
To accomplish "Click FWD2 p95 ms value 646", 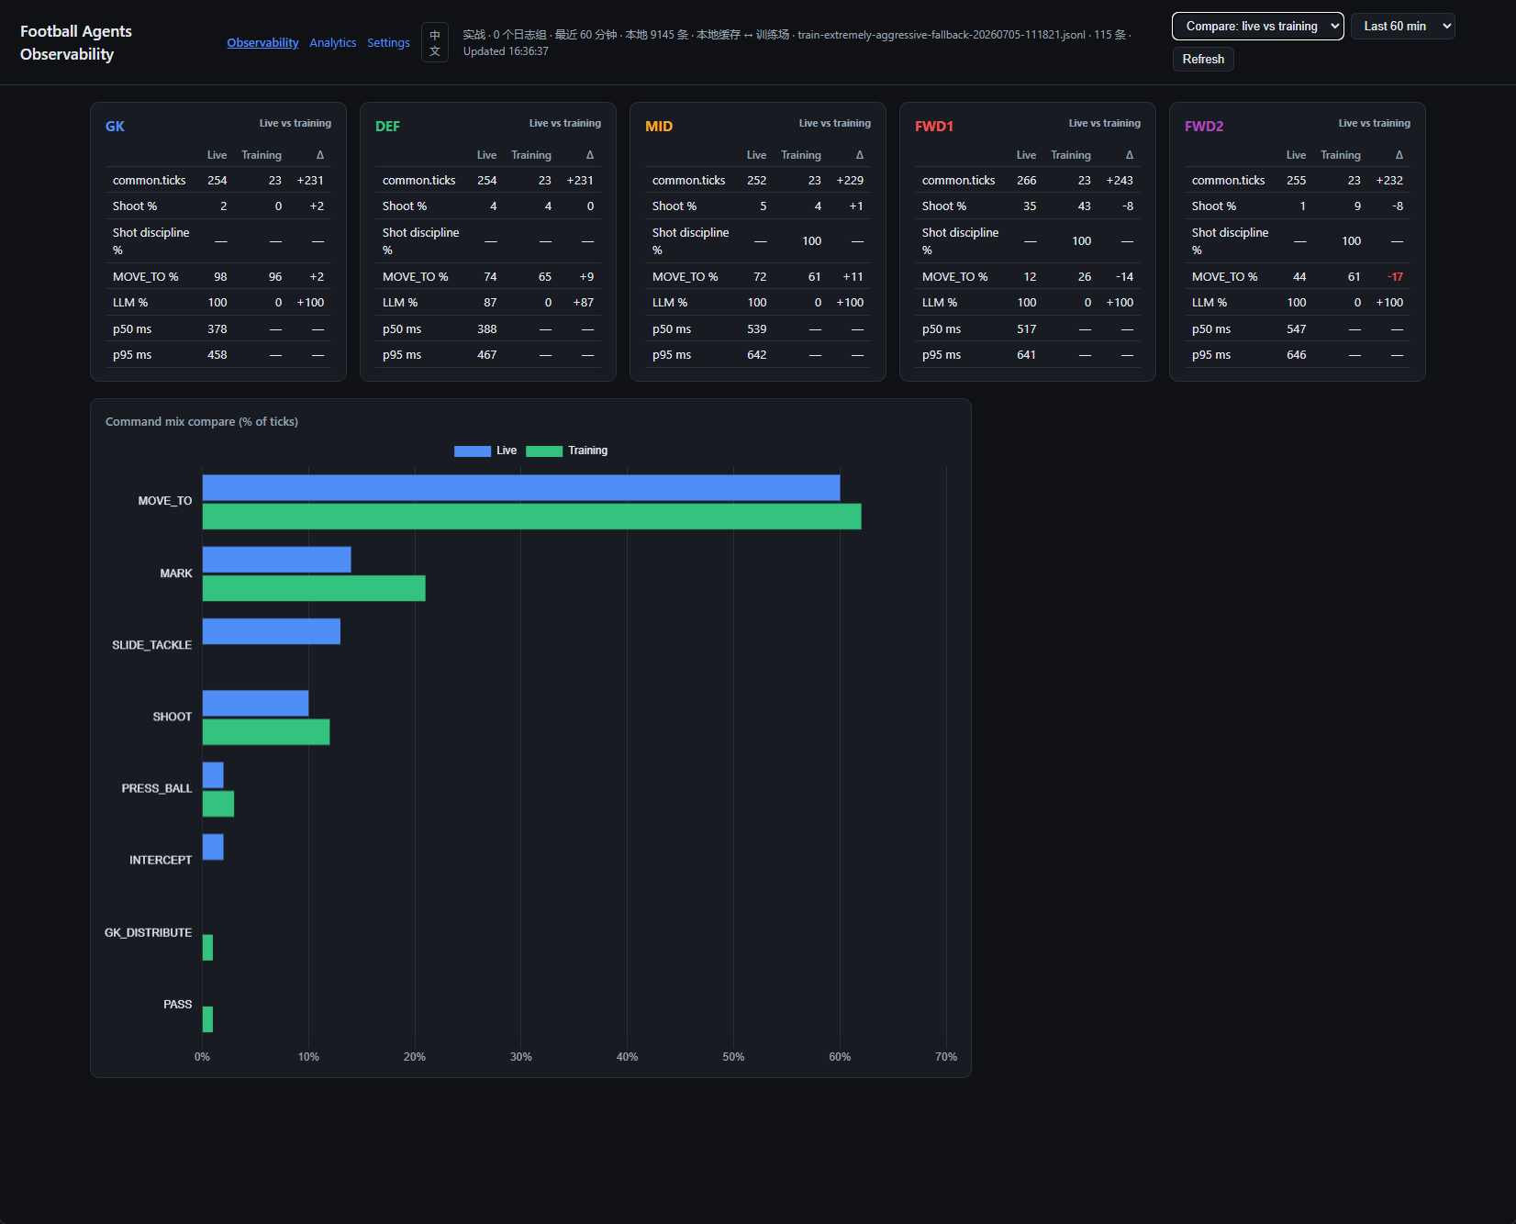I will point(1296,355).
